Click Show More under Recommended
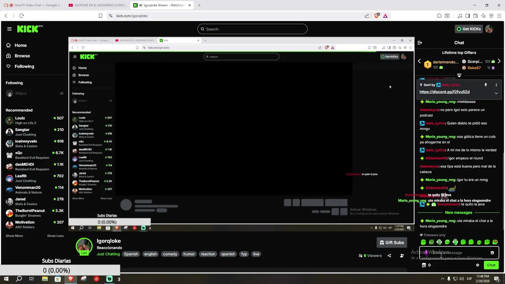Viewport: 505px width, 284px height. (x=14, y=236)
